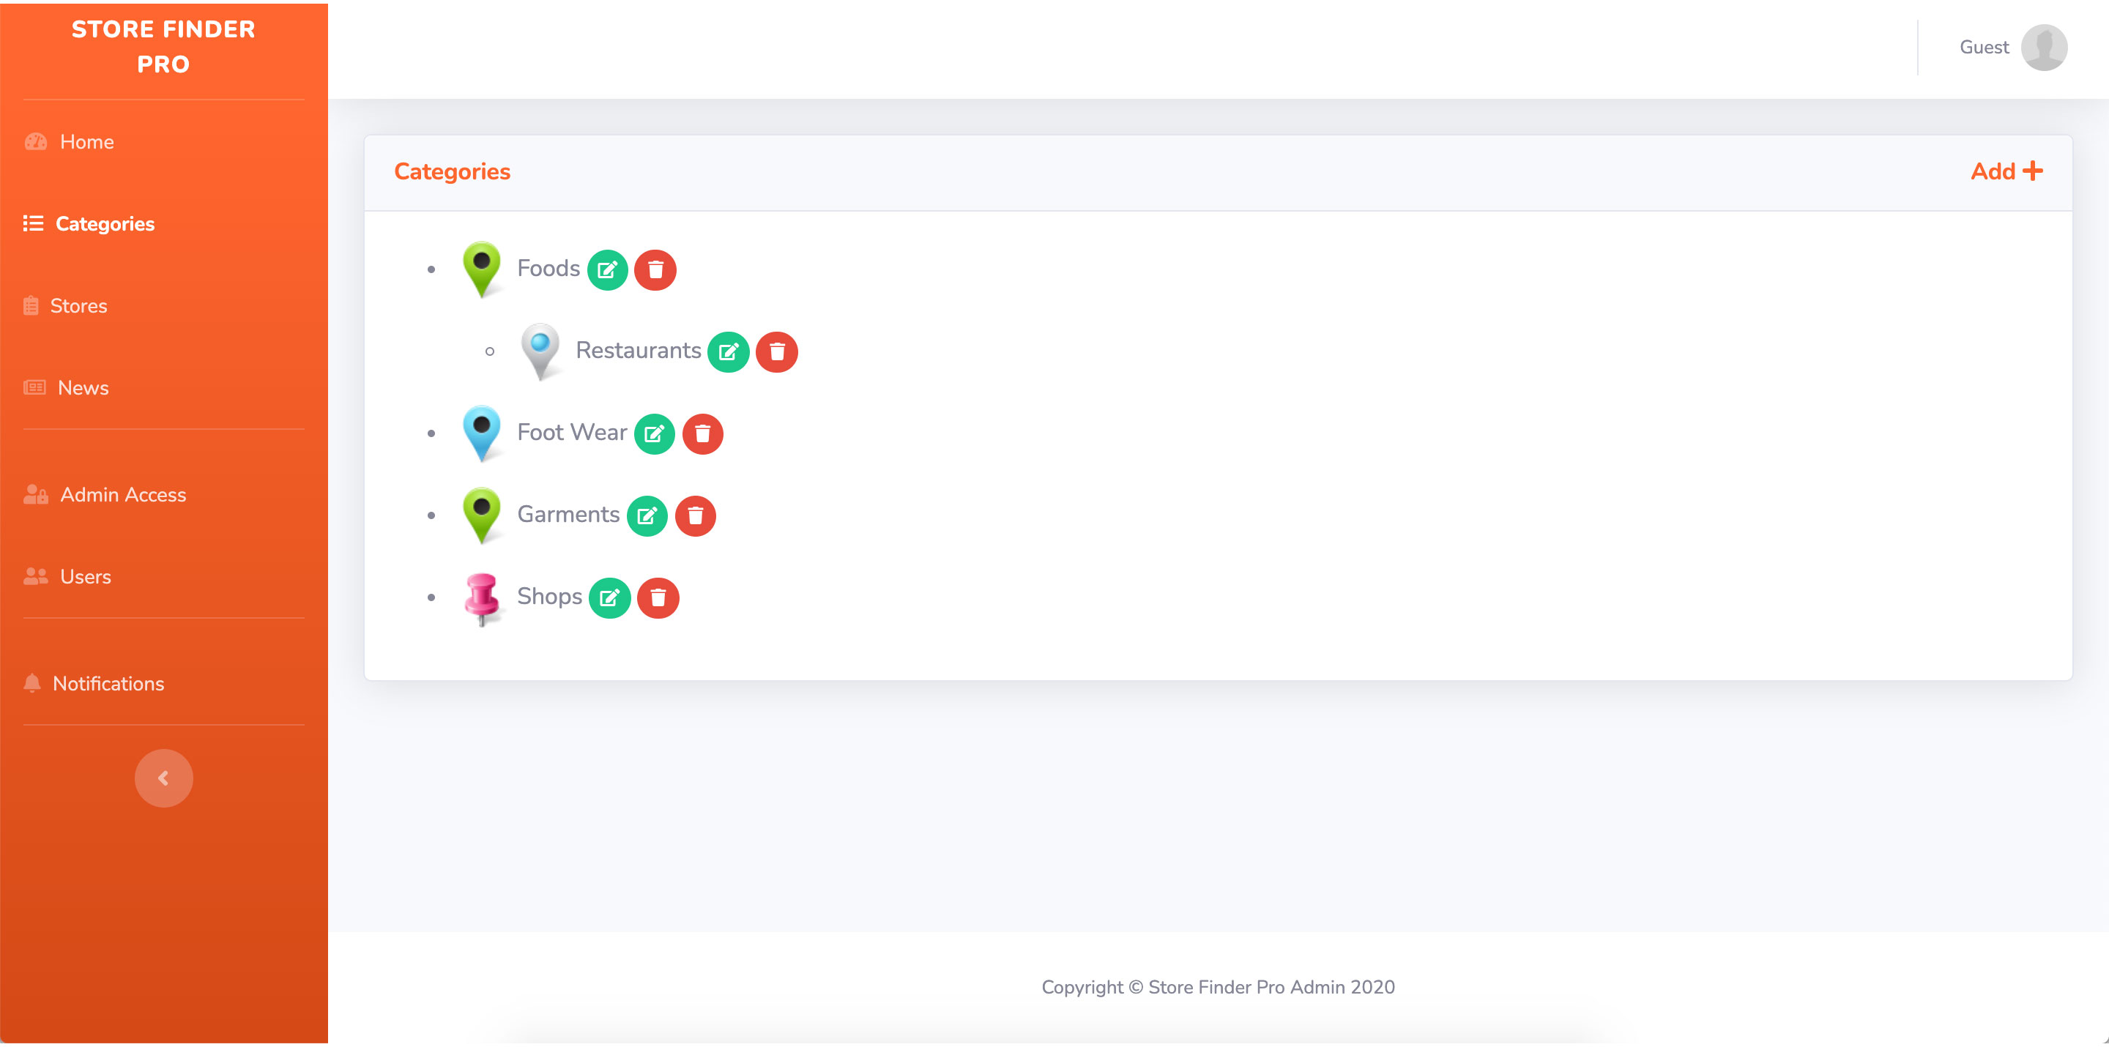Open the News section
Viewport: 2109px width, 1047px height.
(83, 387)
